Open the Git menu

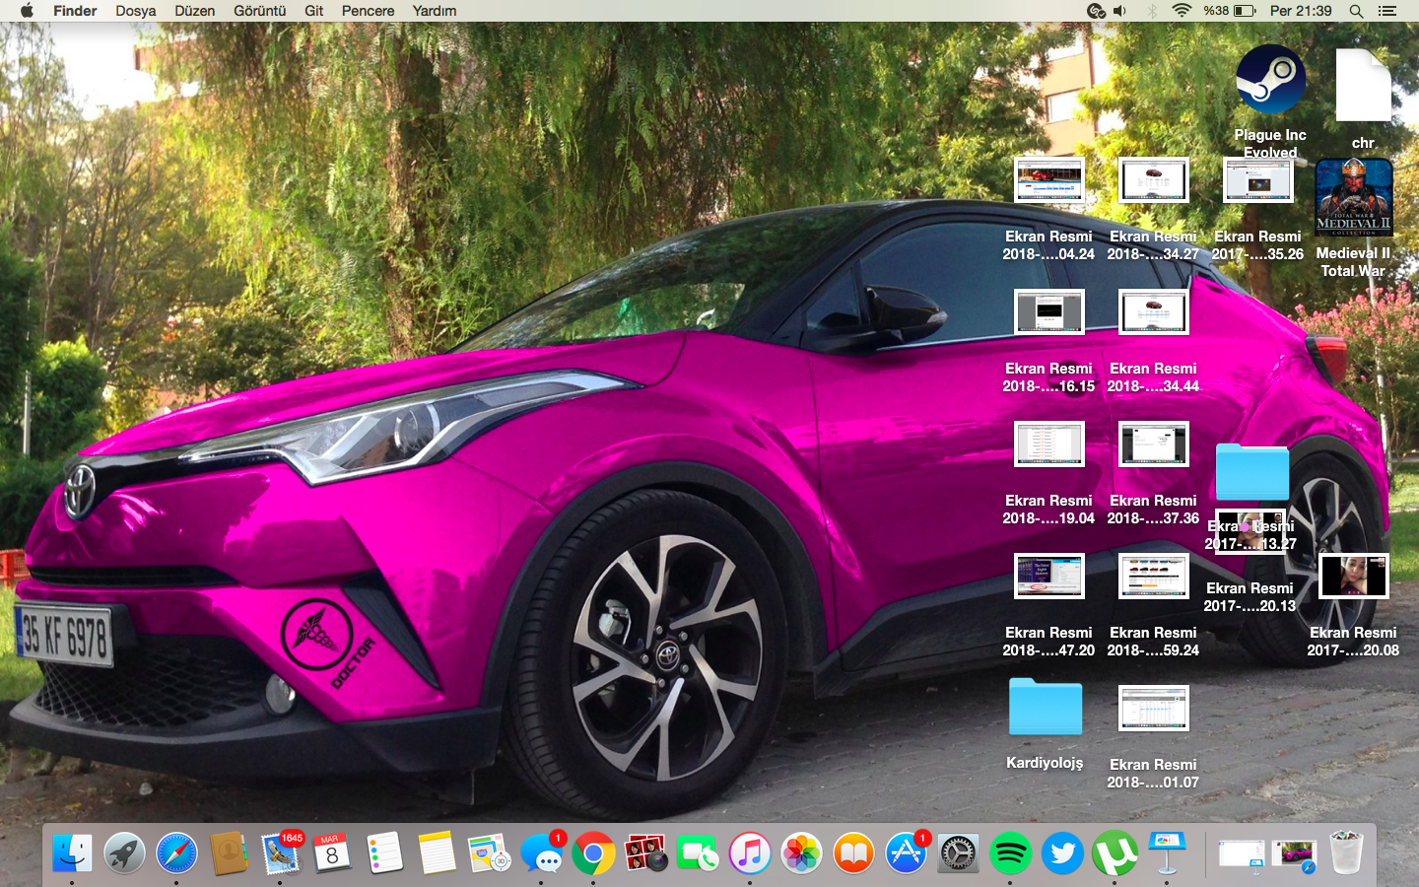314,11
